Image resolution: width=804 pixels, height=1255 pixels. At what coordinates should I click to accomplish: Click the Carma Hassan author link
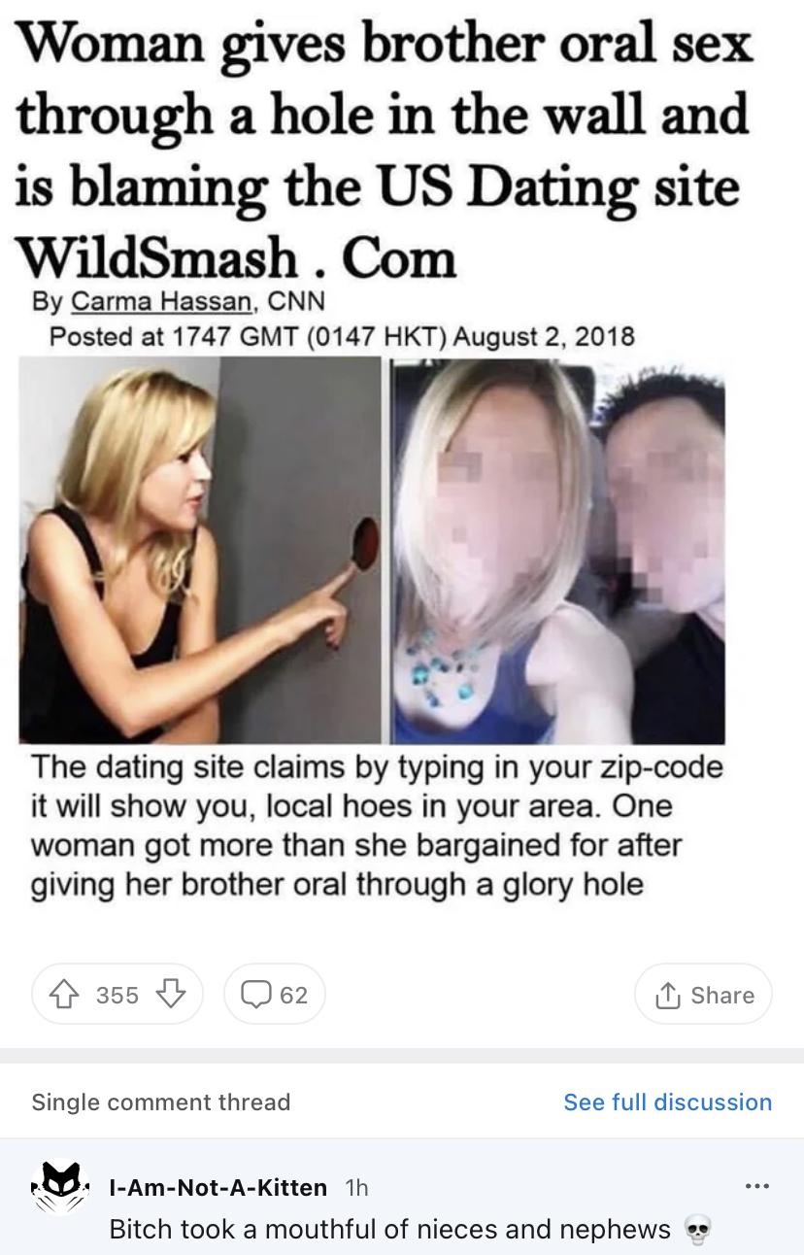click(161, 302)
